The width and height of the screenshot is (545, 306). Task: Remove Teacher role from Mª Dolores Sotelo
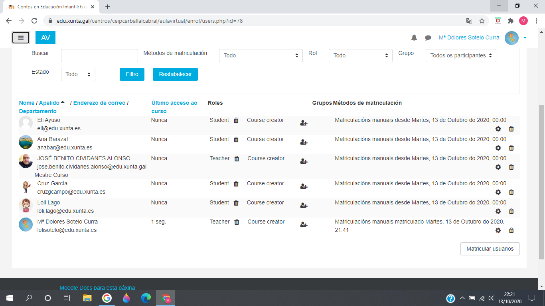click(237, 222)
